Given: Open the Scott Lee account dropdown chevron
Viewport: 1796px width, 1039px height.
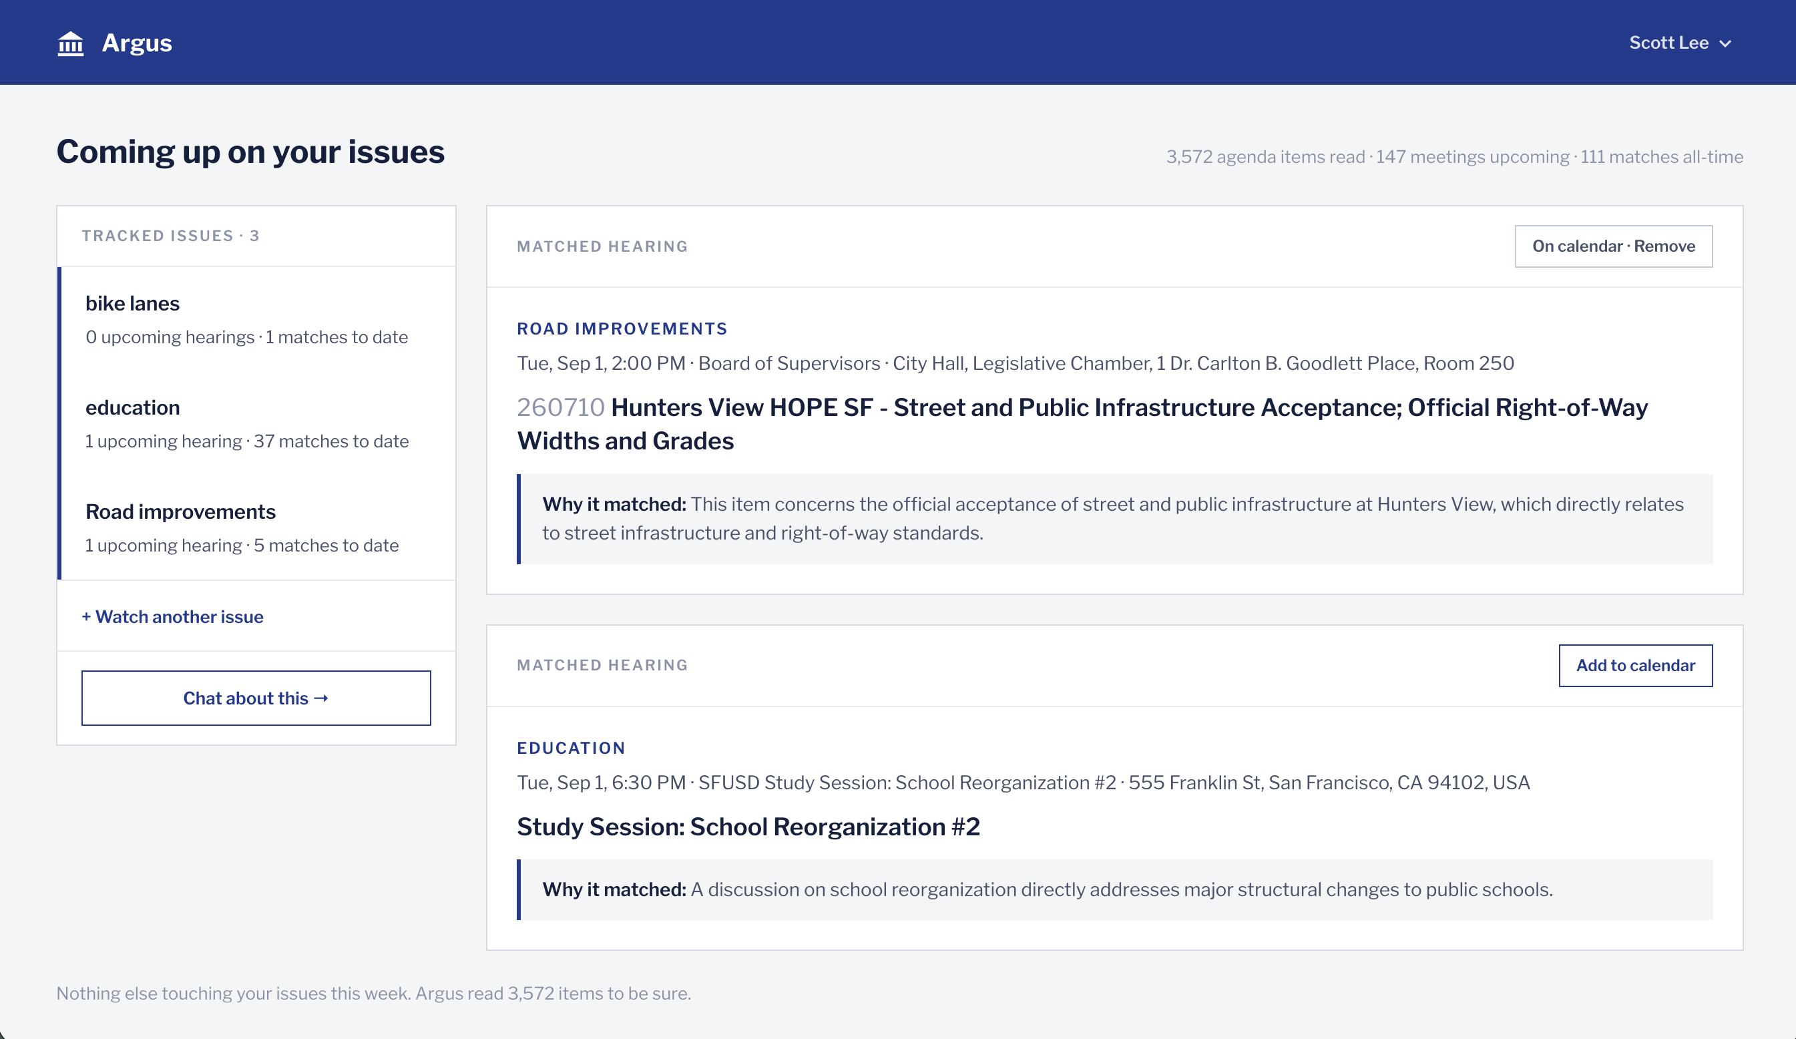Looking at the screenshot, I should click(x=1725, y=43).
